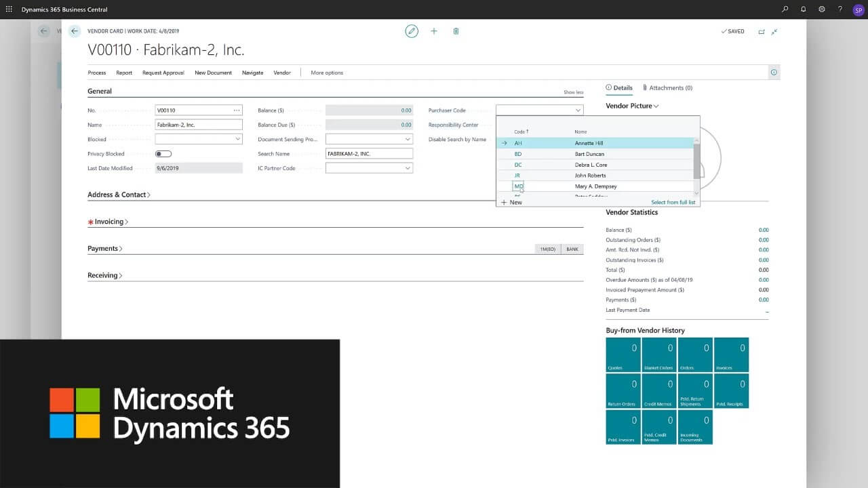Screen dimensions: 868x488
Task: Open the settings gear
Action: point(822,9)
